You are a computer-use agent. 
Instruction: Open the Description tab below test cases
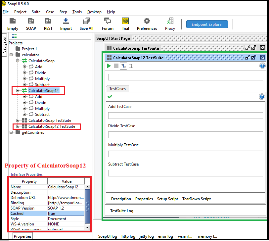(x=121, y=199)
